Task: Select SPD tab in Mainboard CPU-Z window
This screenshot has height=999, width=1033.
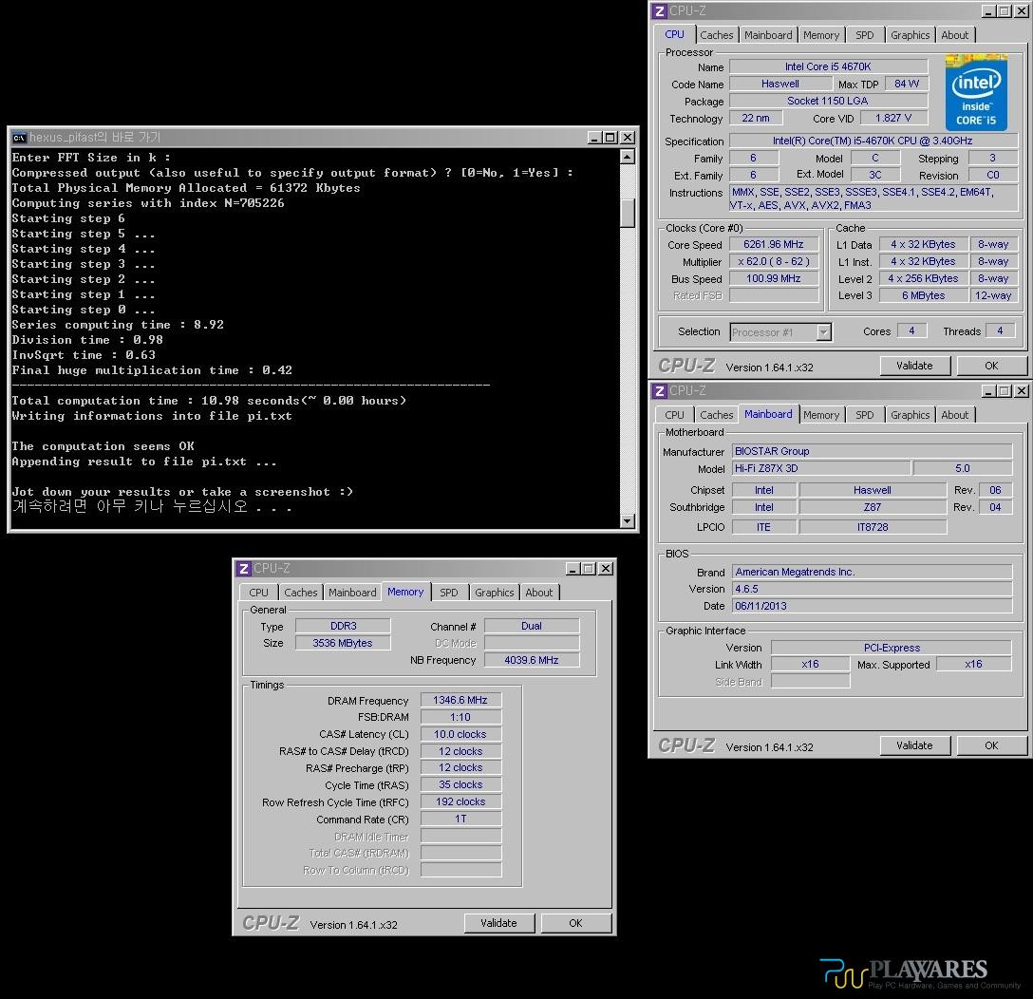Action: pos(864,415)
